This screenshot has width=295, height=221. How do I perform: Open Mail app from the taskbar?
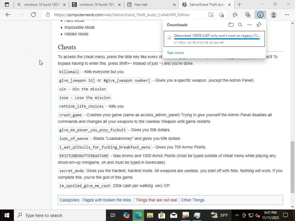(173, 215)
